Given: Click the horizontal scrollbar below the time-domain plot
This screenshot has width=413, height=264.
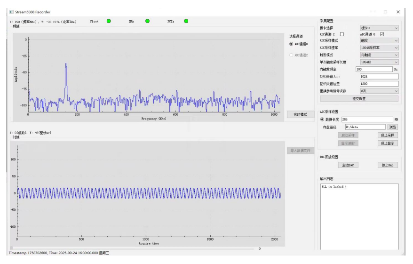Looking at the screenshot, I should (132, 248).
